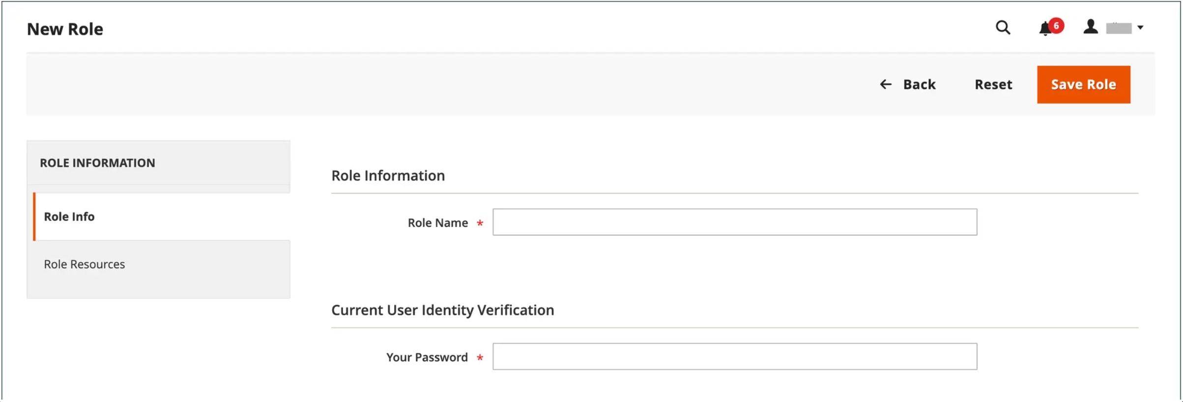Open notifications bell icon

coord(1045,29)
